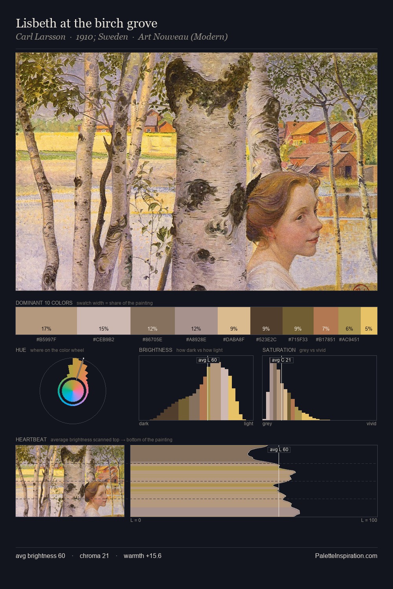Choose the 7% terracotta swatch #B17851
The height and width of the screenshot is (589, 393).
pos(326,321)
